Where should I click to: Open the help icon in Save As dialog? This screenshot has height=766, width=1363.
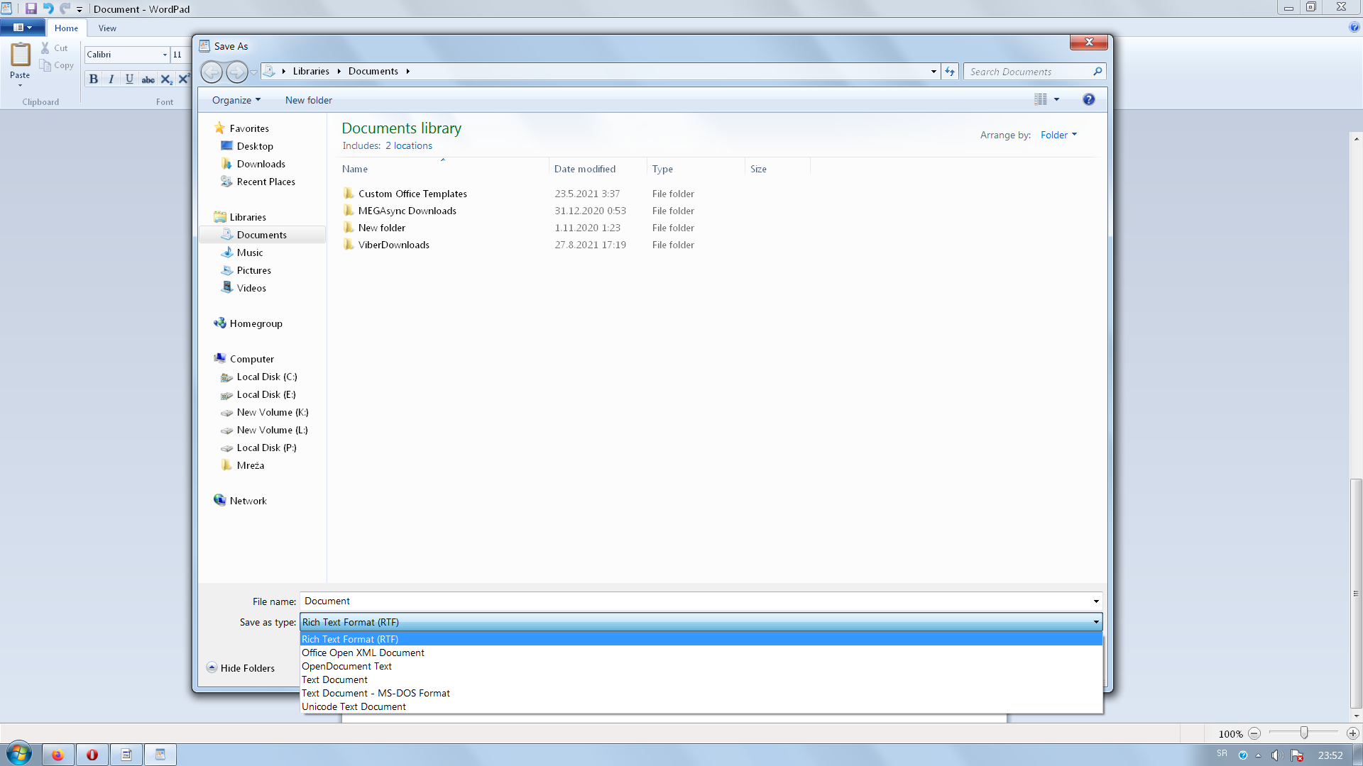(1088, 100)
